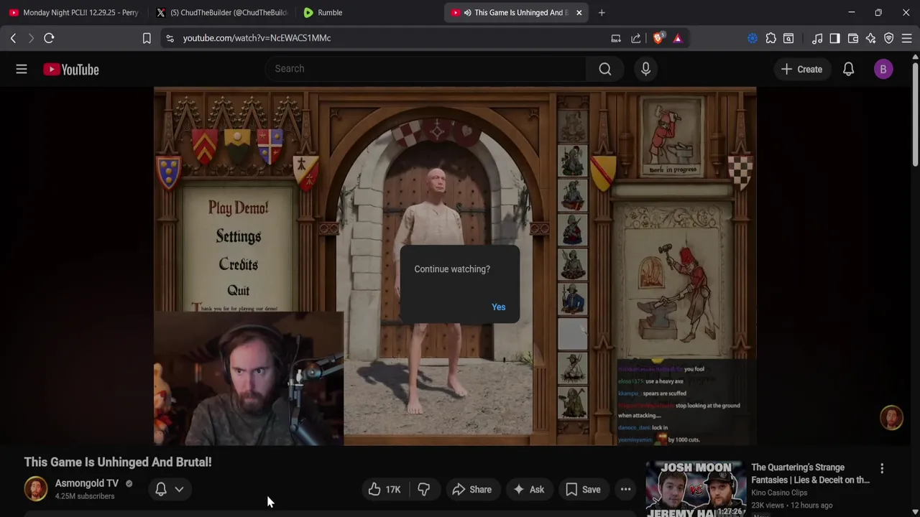Open YouTube notifications bell
920x517 pixels.
click(848, 69)
